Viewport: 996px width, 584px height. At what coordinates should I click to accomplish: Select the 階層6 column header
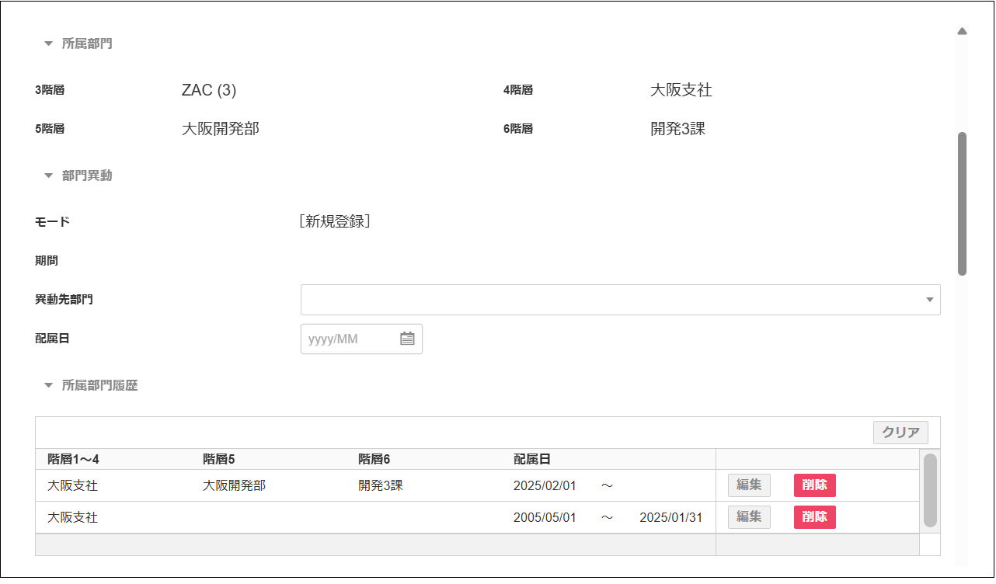coord(374,459)
